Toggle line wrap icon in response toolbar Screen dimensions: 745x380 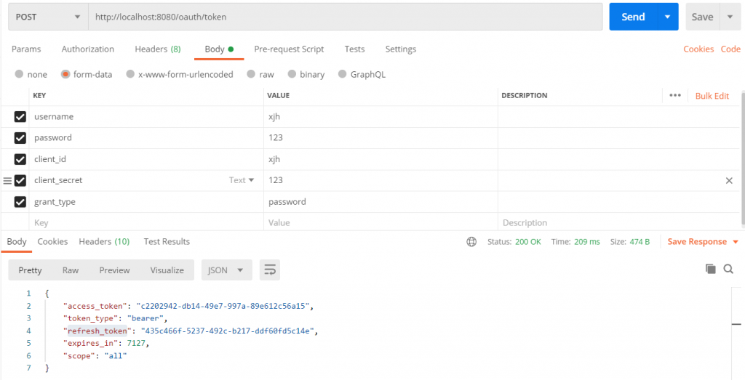tap(270, 270)
